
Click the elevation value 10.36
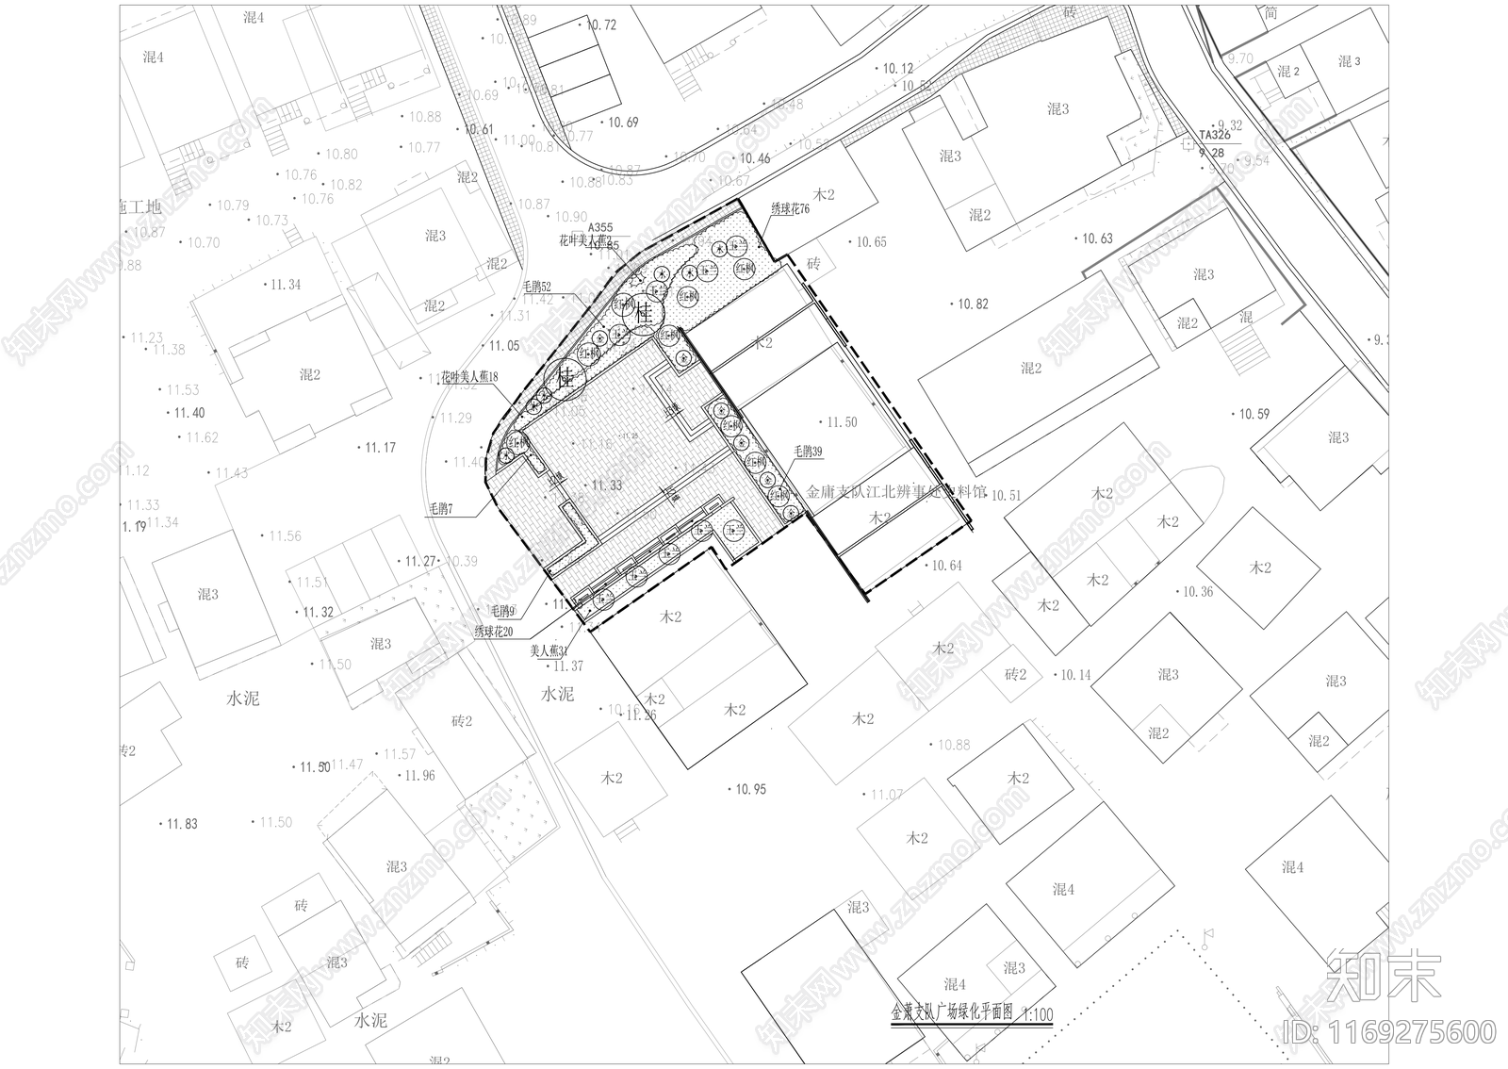tap(1199, 592)
